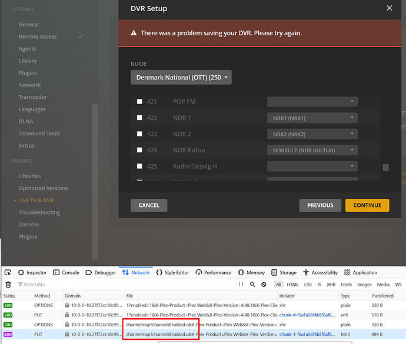Open NRK2 (NRK2) mapping dropdown
The image size is (406, 344).
tap(312, 134)
